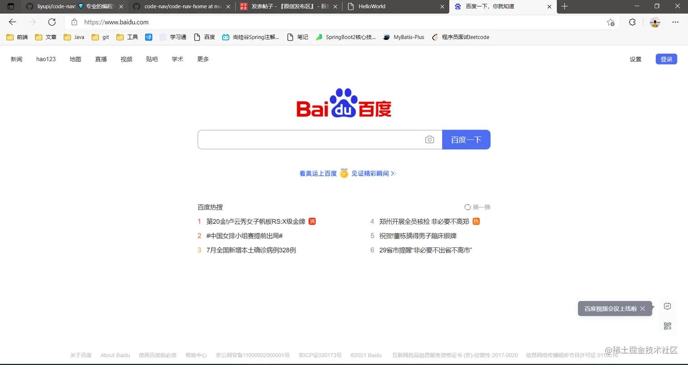Open hao123 in top navigation
This screenshot has width=688, height=365.
point(46,59)
